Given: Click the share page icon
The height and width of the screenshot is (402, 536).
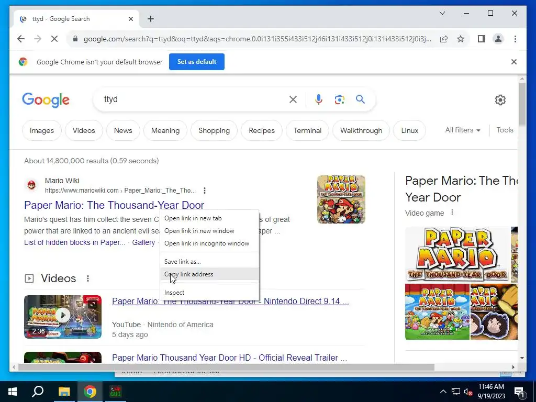Looking at the screenshot, I should (x=444, y=39).
